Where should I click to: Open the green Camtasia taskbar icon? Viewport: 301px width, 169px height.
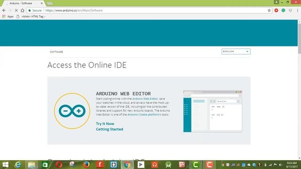pyautogui.click(x=196, y=165)
